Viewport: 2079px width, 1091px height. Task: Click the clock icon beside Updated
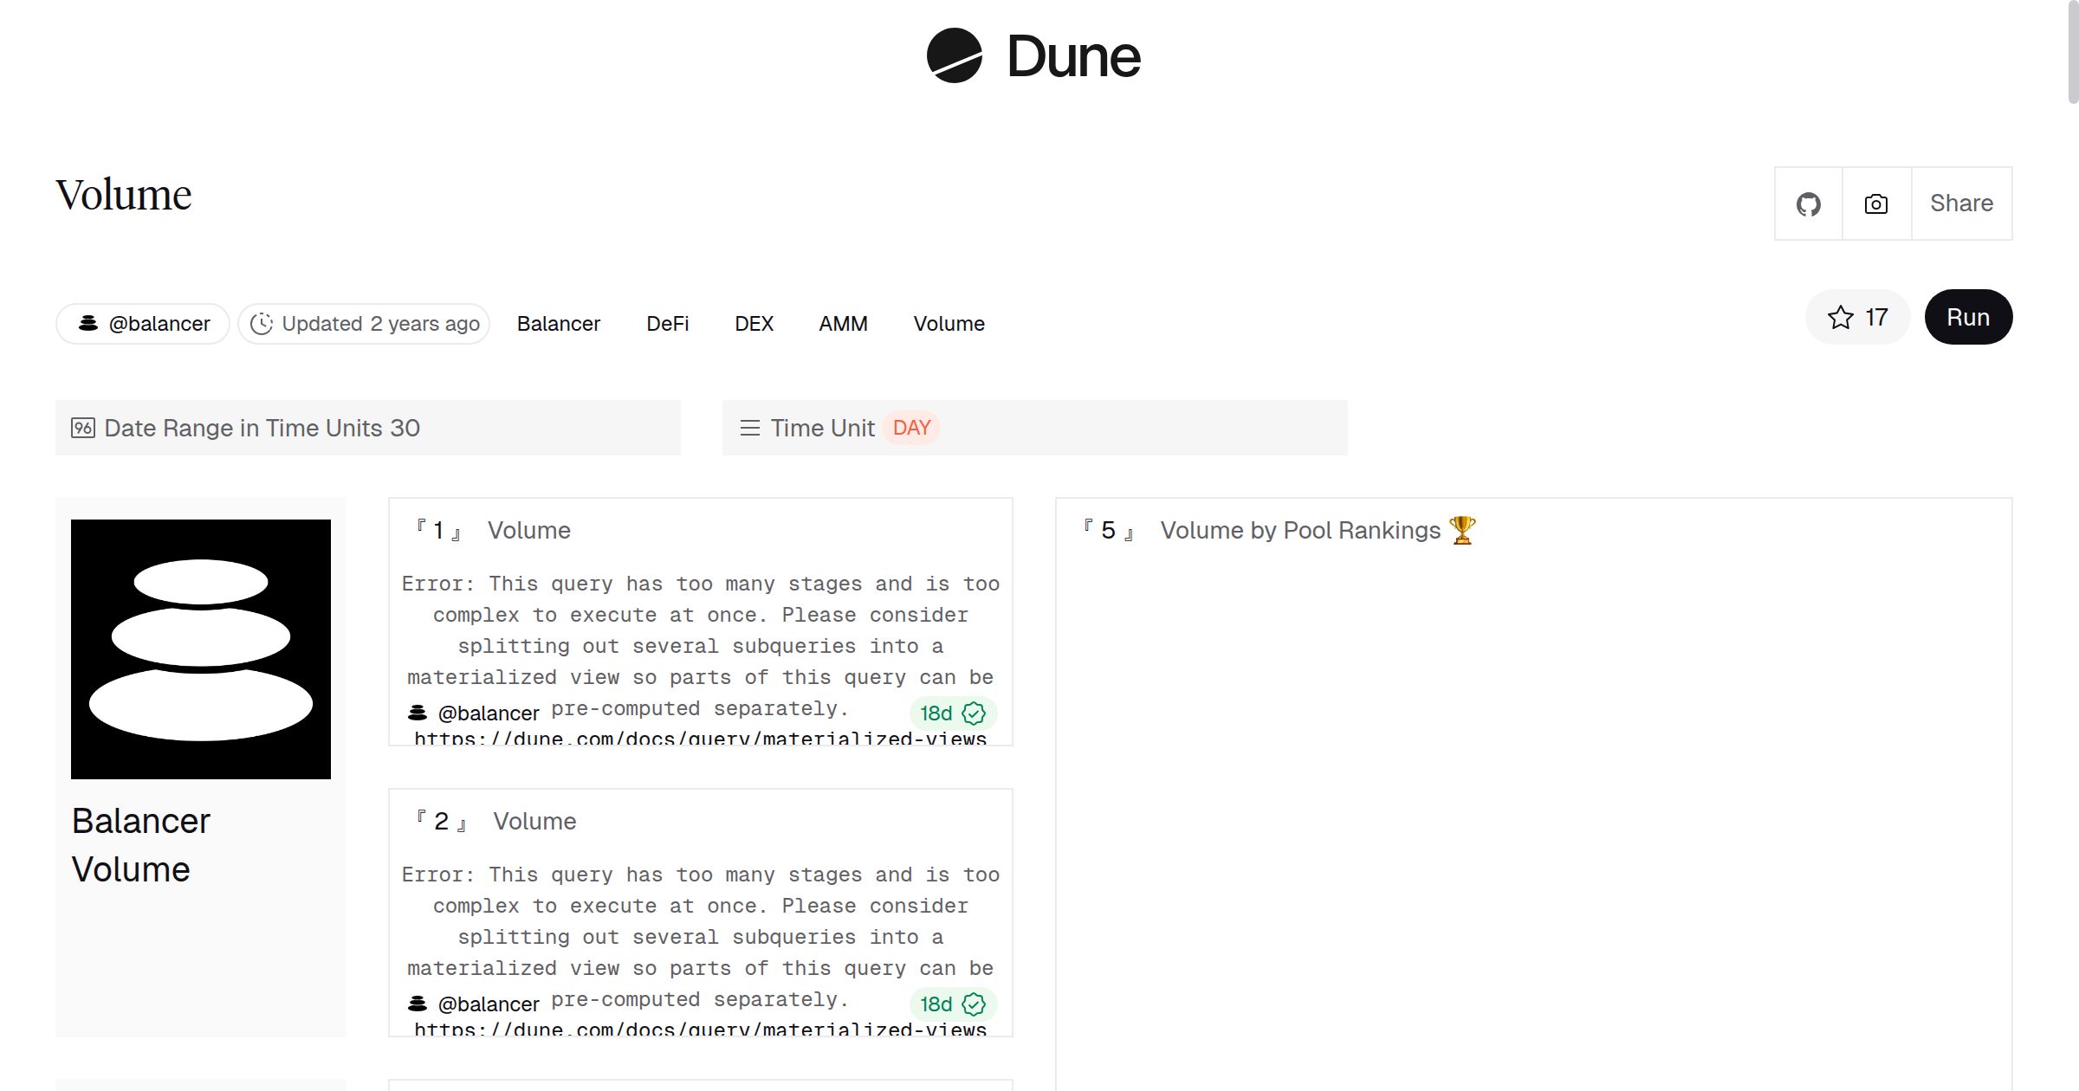click(262, 324)
